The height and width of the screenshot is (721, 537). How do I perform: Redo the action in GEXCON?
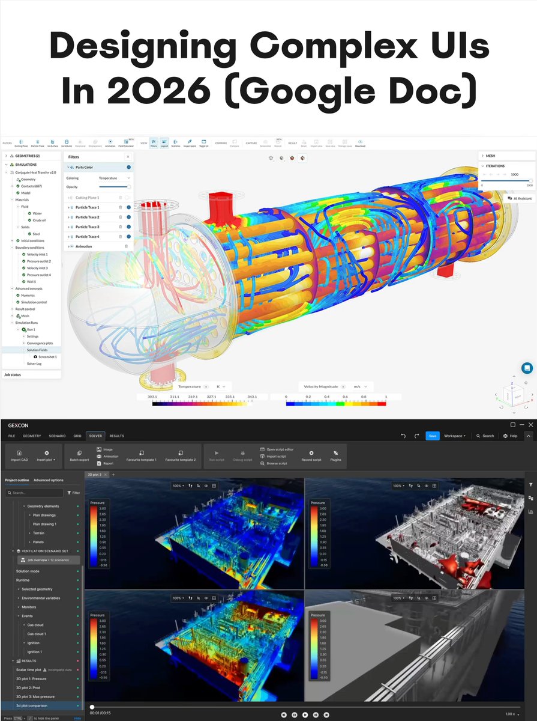click(x=416, y=436)
